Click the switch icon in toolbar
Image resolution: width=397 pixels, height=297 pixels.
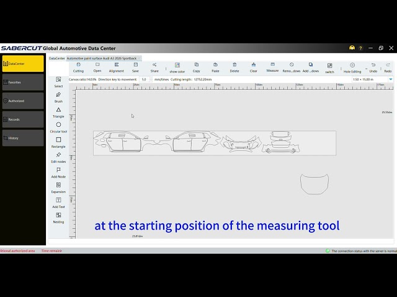pyautogui.click(x=329, y=68)
